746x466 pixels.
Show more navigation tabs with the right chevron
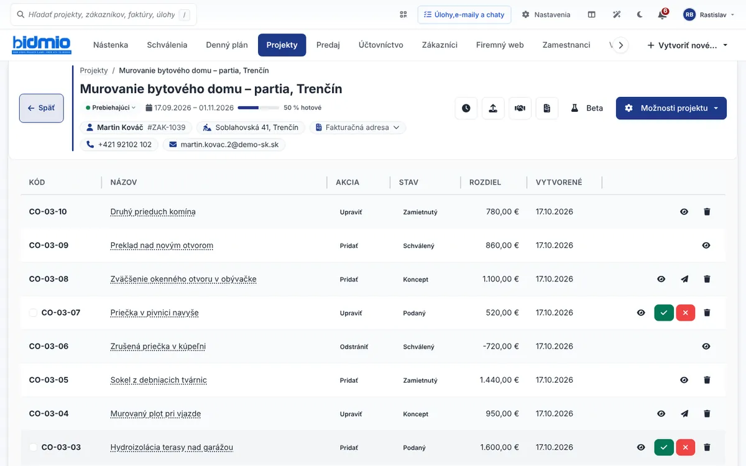(620, 45)
